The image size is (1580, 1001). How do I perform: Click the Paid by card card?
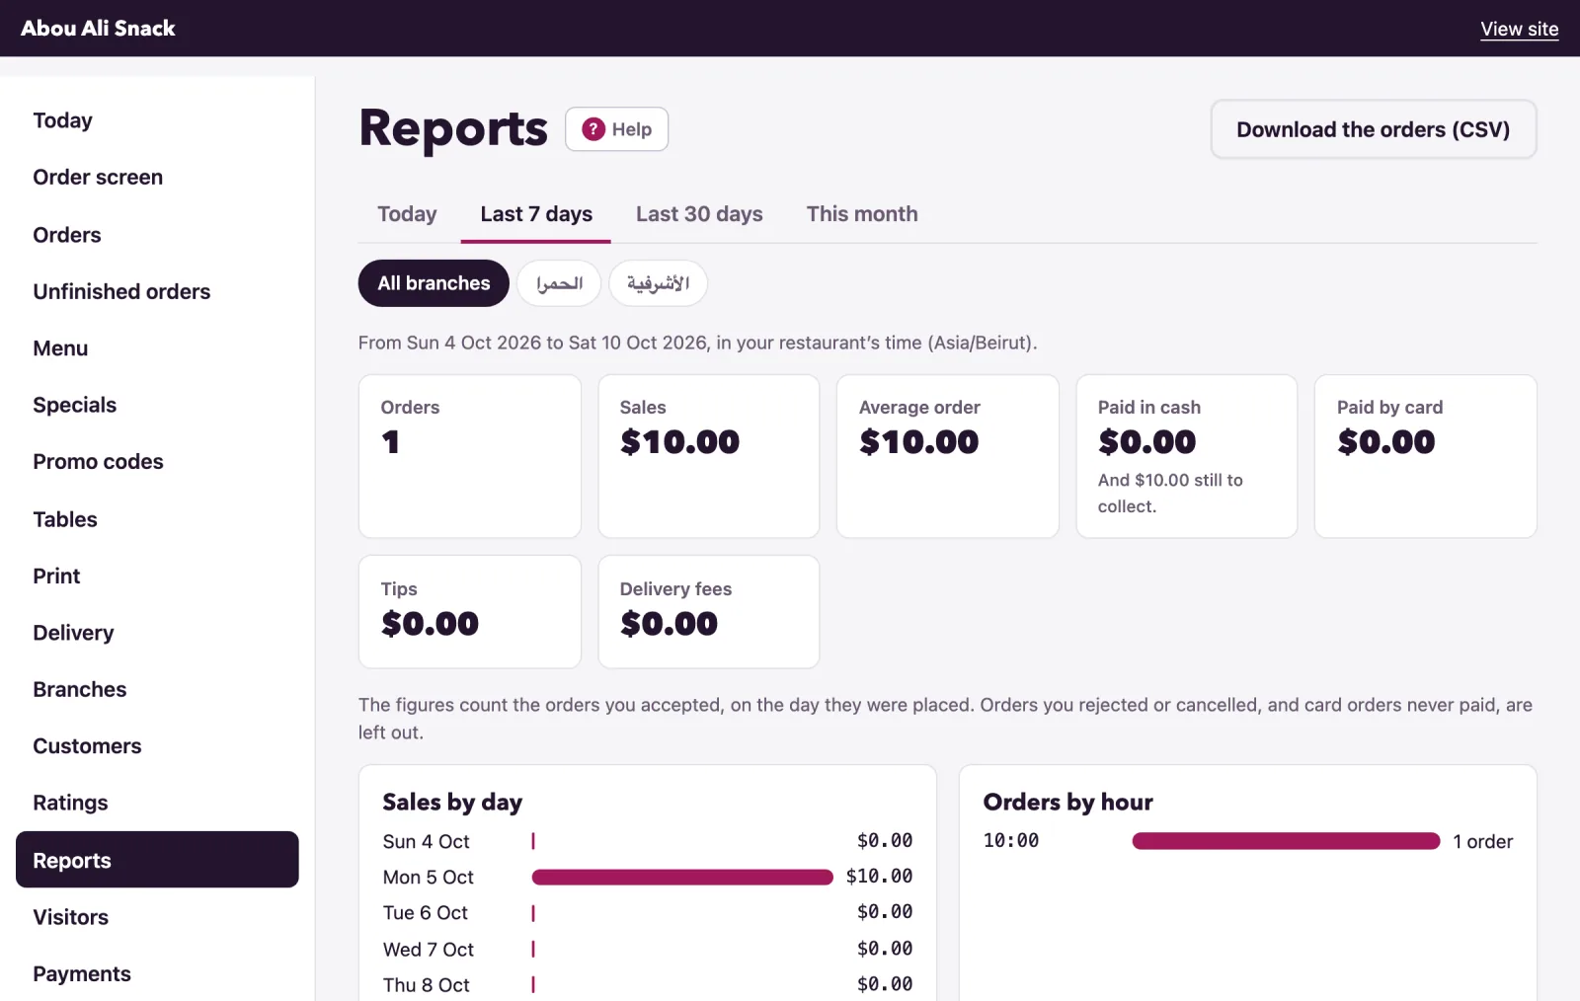pos(1426,456)
